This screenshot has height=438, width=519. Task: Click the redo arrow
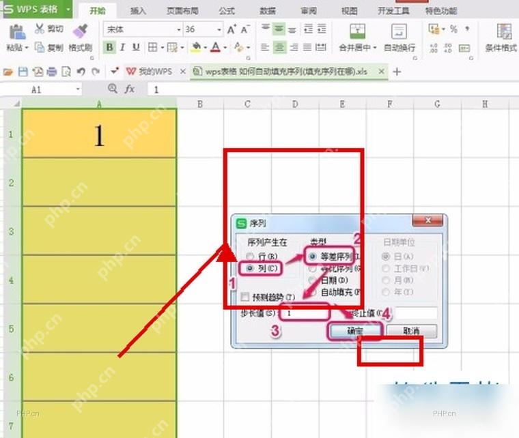96,72
